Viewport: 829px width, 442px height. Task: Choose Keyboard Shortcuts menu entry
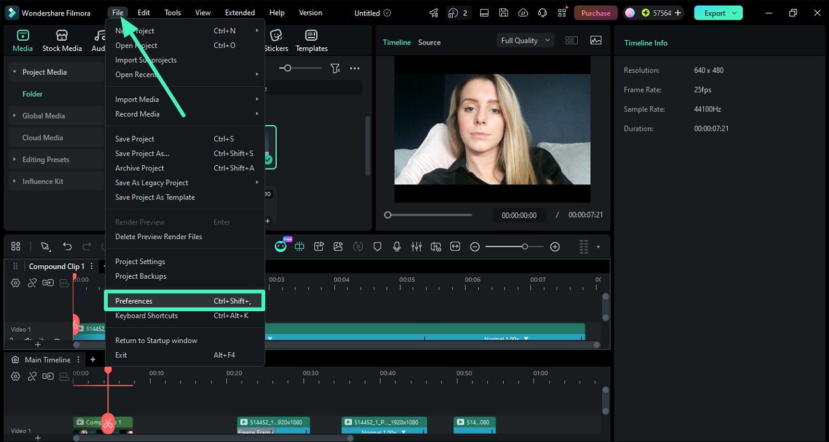coord(185,316)
